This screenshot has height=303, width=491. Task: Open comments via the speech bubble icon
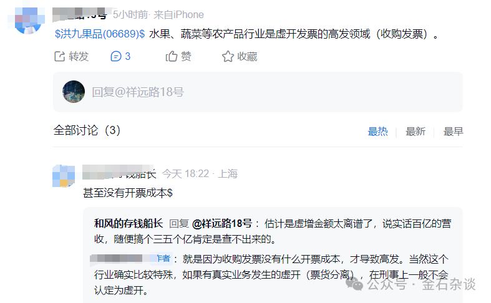pos(116,56)
